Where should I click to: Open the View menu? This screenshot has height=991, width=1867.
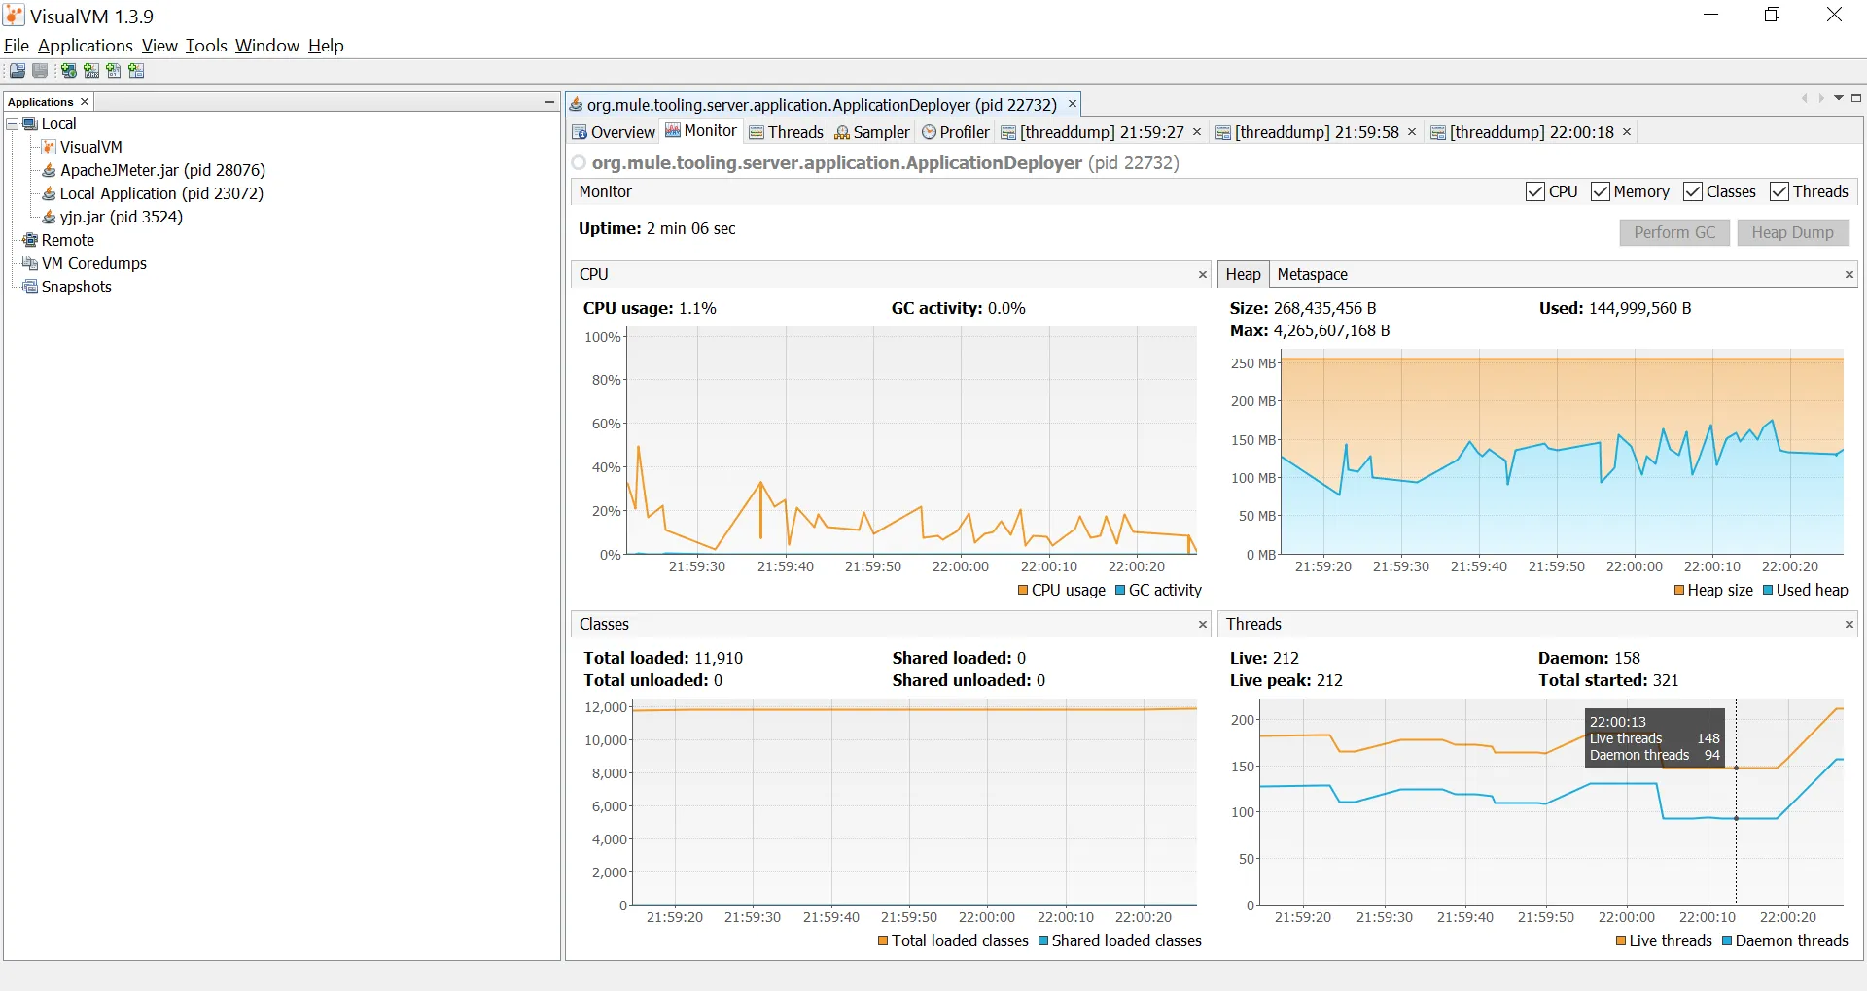point(159,46)
